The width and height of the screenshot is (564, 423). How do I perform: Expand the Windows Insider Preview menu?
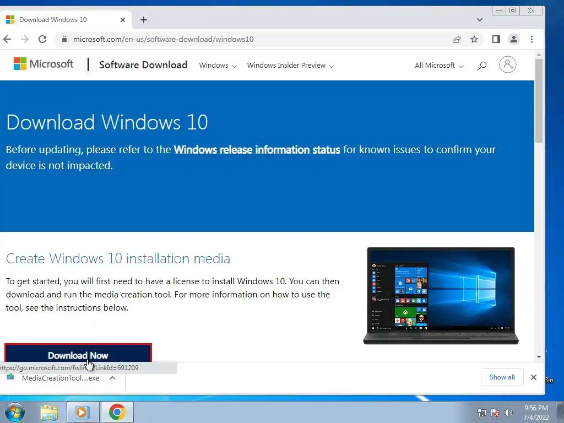(290, 66)
